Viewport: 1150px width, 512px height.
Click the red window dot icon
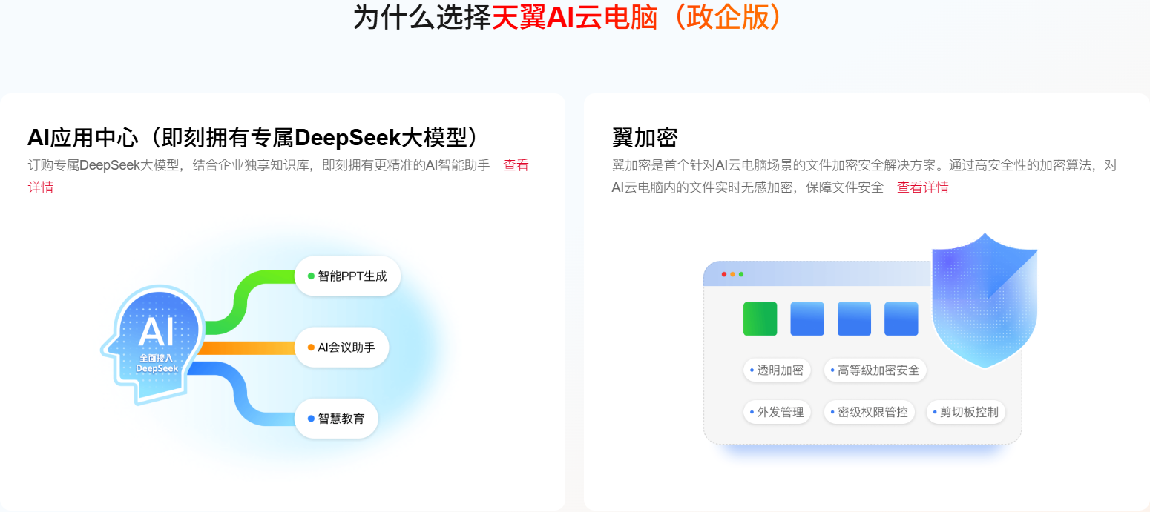tap(724, 274)
